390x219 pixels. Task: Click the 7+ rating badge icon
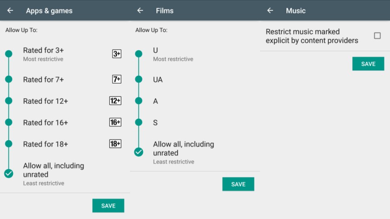pos(117,79)
